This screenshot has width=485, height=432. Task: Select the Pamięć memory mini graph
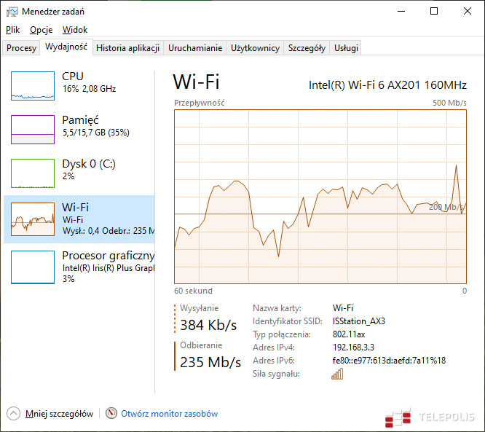[x=33, y=130]
